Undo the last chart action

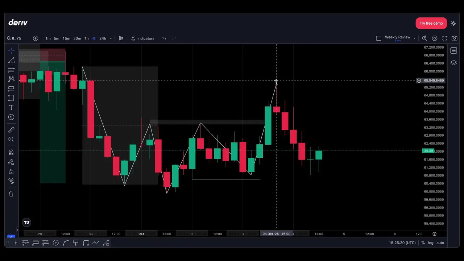[x=164, y=38]
